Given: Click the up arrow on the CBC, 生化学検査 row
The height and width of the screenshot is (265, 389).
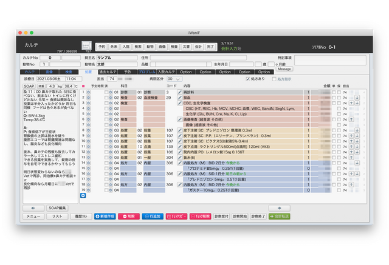Looking at the screenshot, I should click(350, 103).
